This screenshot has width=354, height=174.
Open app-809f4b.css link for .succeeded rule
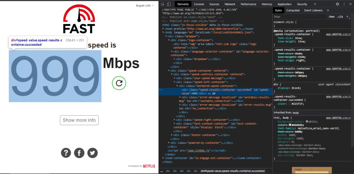click(338, 97)
